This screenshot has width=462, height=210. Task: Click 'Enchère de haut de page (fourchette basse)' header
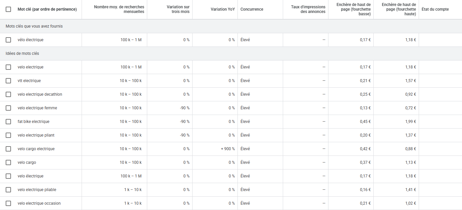(353, 9)
